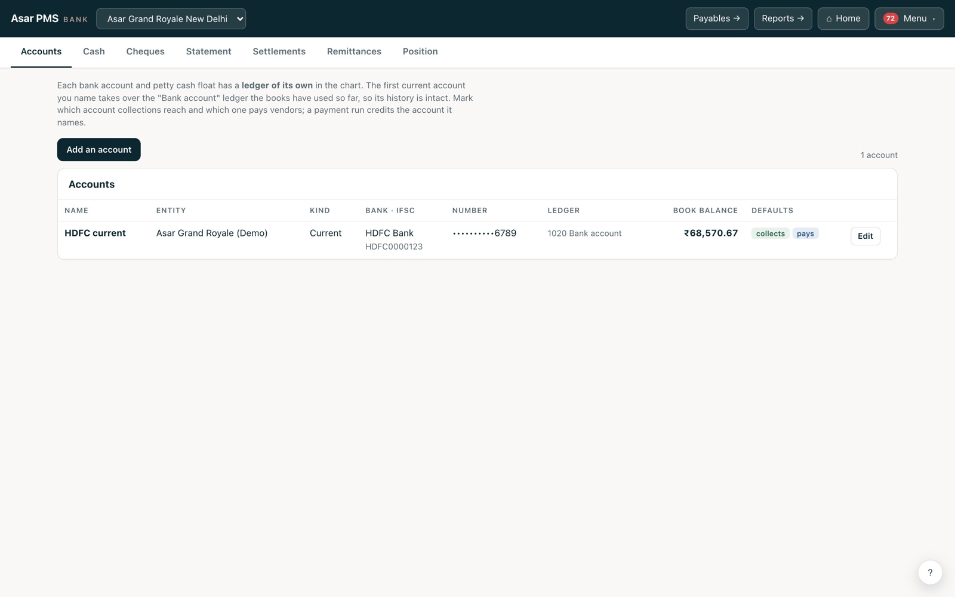Image resolution: width=955 pixels, height=597 pixels.
Task: Open the help question mark button
Action: pos(930,572)
